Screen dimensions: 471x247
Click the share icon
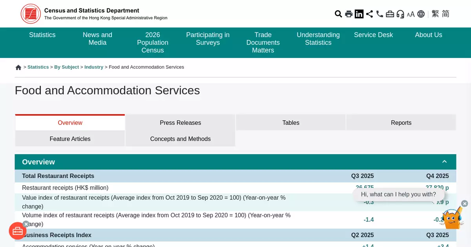(x=369, y=14)
